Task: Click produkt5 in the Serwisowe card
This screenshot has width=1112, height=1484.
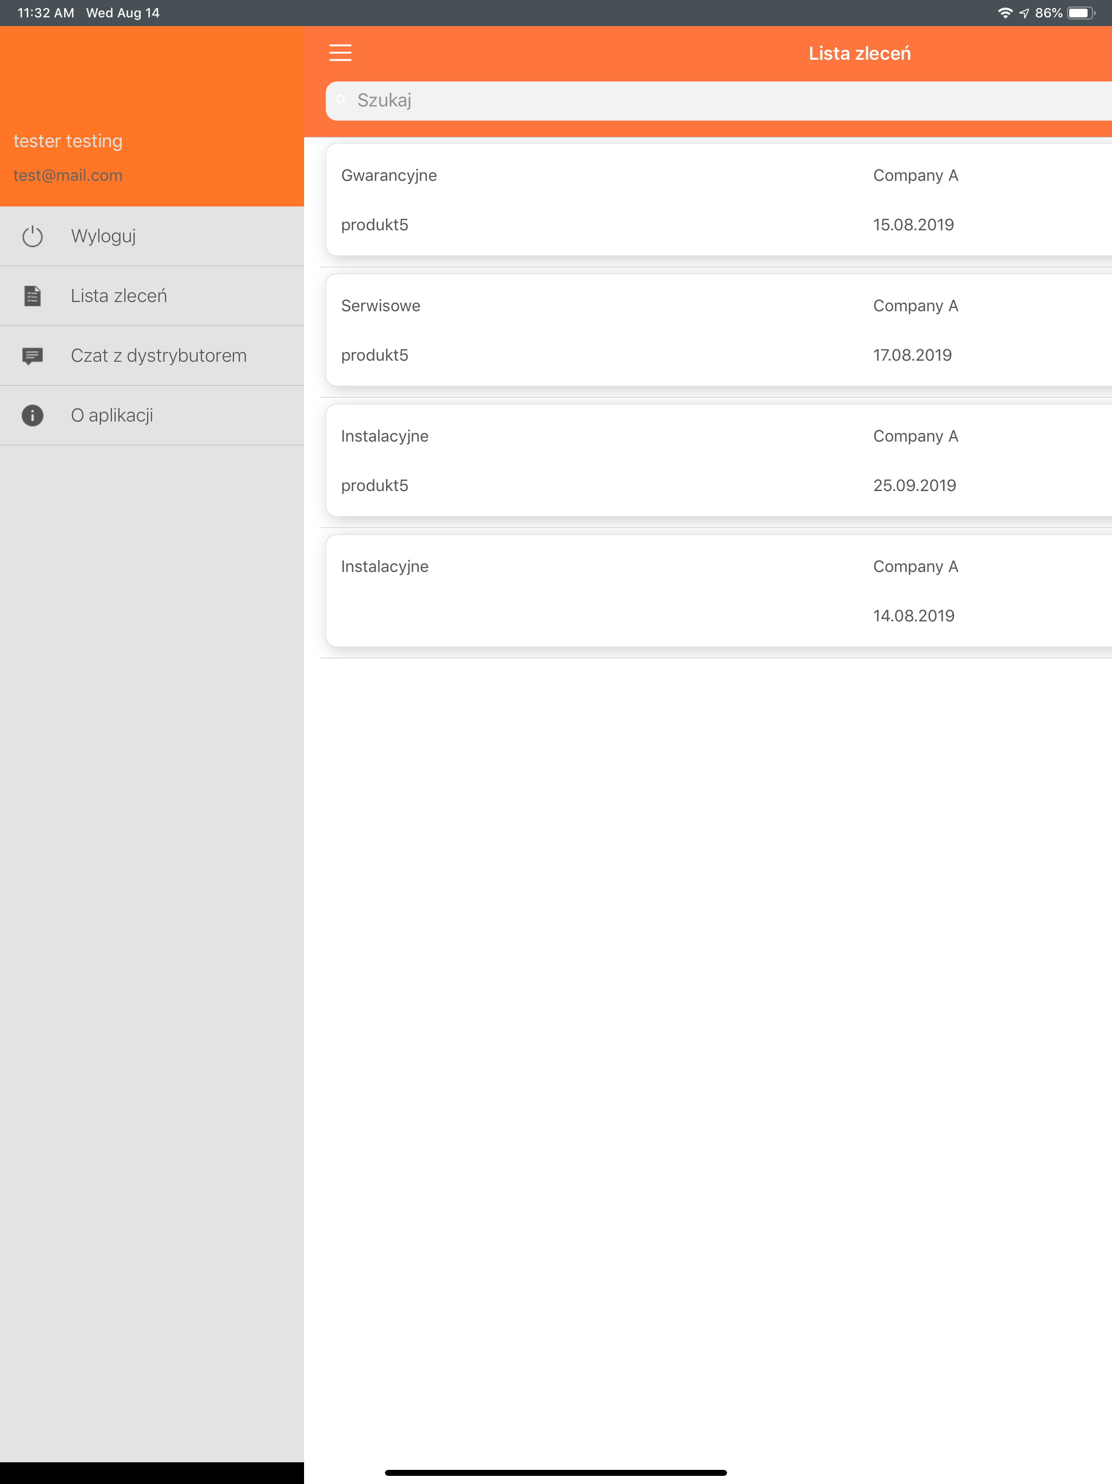Action: coord(374,355)
